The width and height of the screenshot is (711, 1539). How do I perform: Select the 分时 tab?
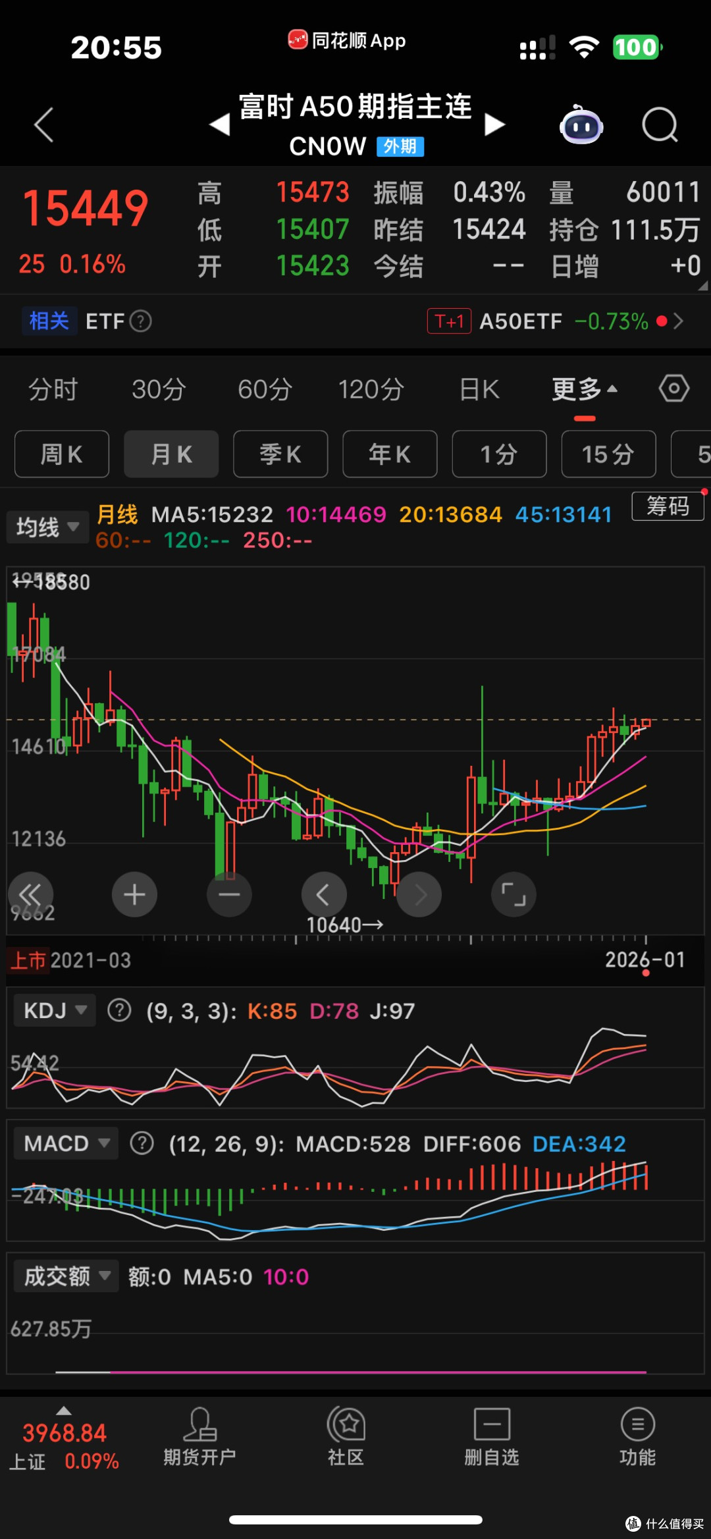pyautogui.click(x=53, y=389)
